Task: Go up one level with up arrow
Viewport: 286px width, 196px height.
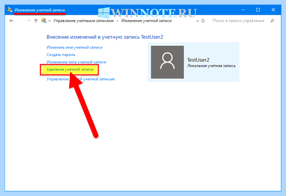Action: coord(36,21)
